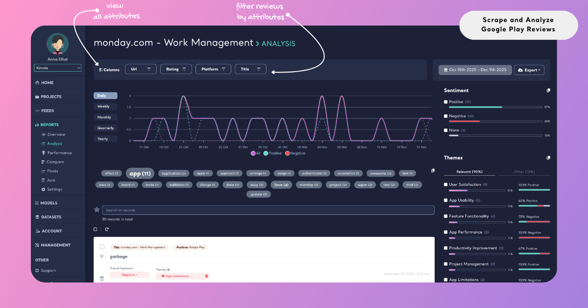The image size is (588, 308).
Task: Copy the Sentiment panel via its icon
Action: [x=548, y=90]
